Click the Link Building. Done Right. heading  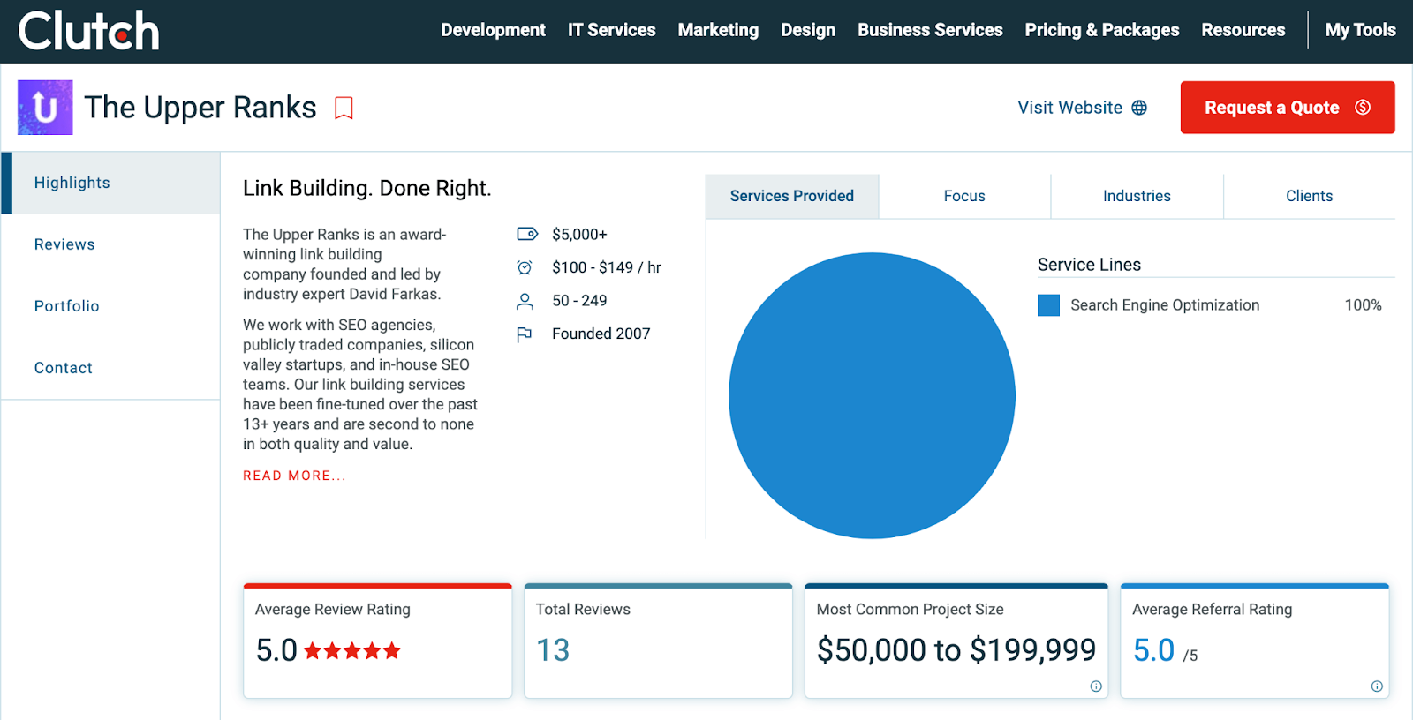tap(366, 188)
